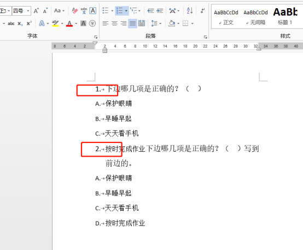Click on question 1 text 下边哪几项是正确的
The image size is (303, 250).
point(142,89)
